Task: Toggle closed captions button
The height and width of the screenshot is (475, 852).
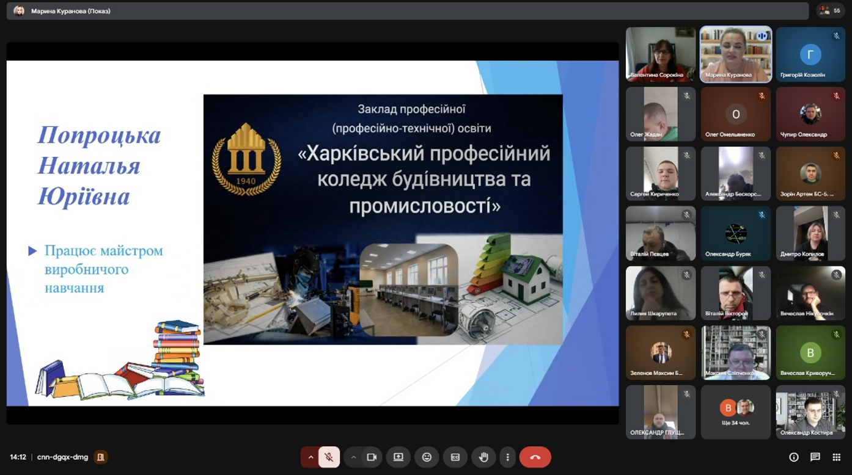Action: (x=455, y=457)
